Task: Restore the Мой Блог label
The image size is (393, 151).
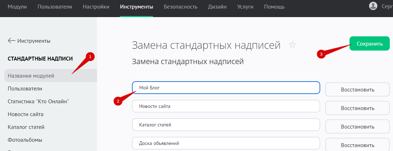Action: point(357,89)
